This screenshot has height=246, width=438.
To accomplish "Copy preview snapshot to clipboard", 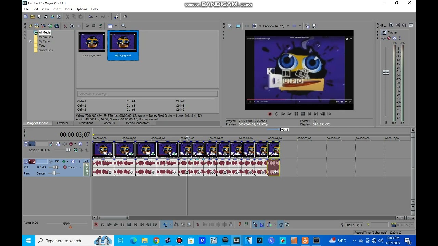I will coord(308,26).
